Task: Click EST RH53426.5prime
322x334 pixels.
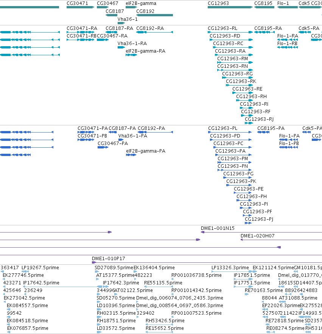Action: coord(165,321)
